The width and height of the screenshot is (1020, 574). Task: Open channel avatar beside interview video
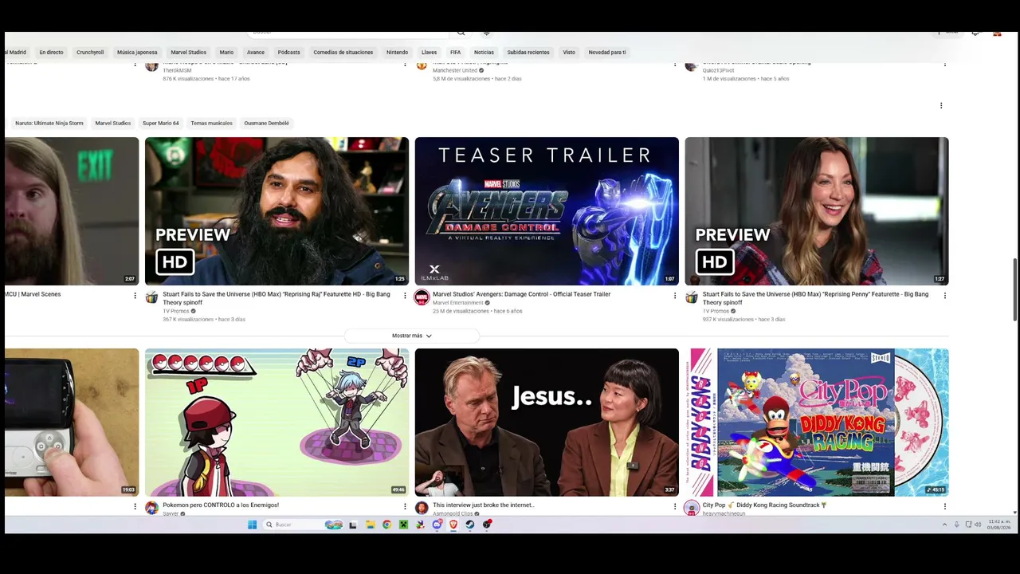click(x=422, y=508)
